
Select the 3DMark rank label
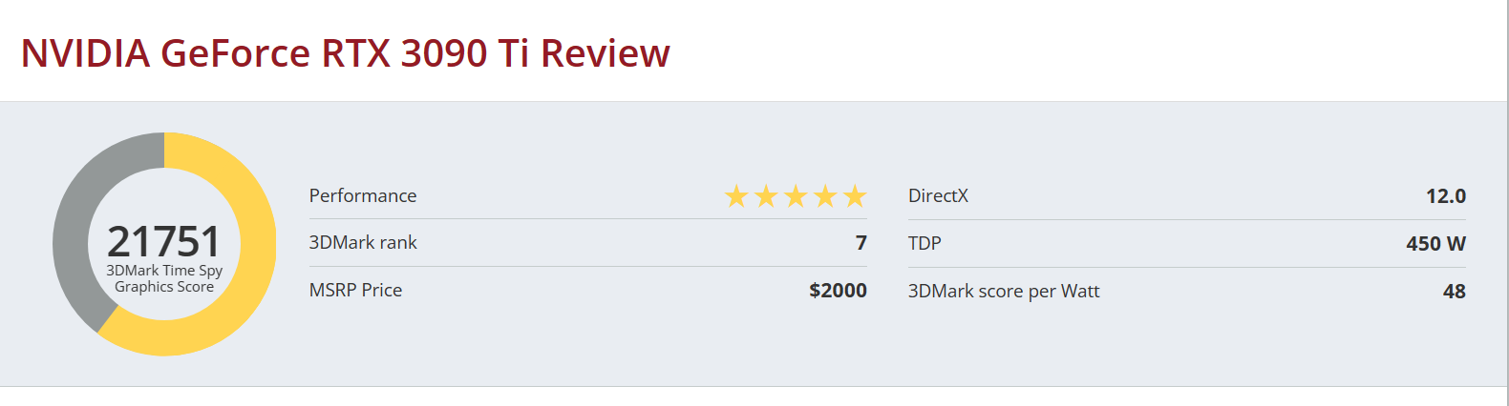(363, 242)
